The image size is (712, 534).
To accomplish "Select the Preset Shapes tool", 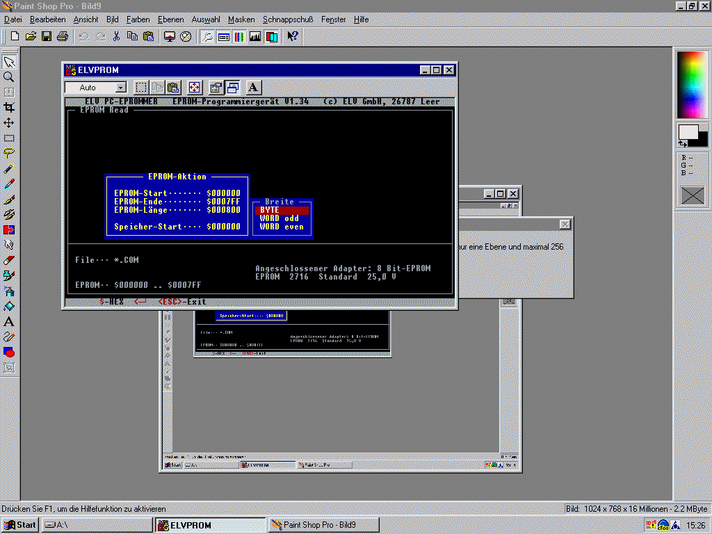I will (9, 352).
